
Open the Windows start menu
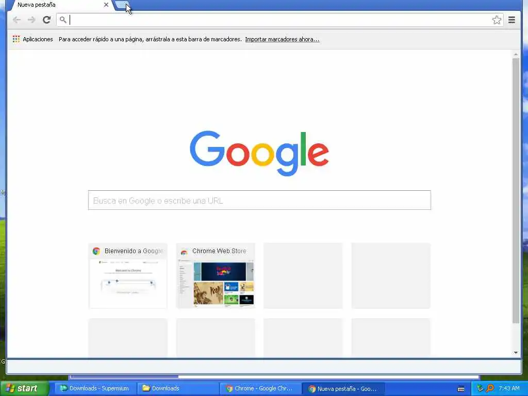tap(24, 388)
